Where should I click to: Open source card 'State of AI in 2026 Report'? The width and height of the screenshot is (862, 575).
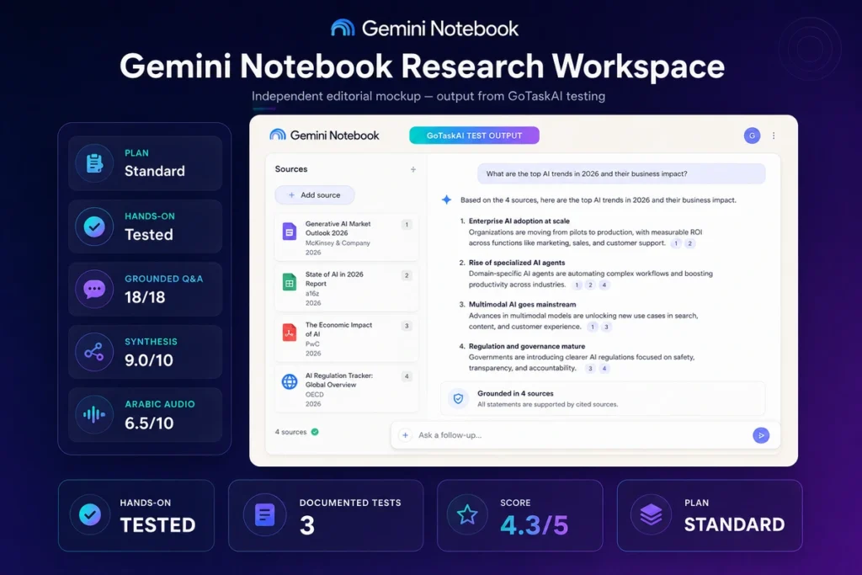tap(346, 288)
